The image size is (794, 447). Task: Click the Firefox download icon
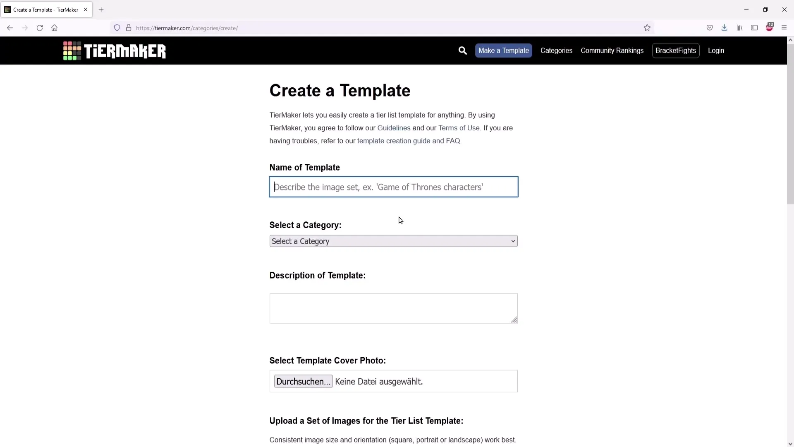click(x=724, y=27)
